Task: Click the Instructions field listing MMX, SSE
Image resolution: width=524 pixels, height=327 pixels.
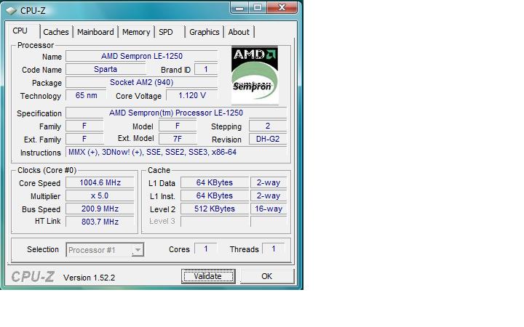Action: (176, 152)
